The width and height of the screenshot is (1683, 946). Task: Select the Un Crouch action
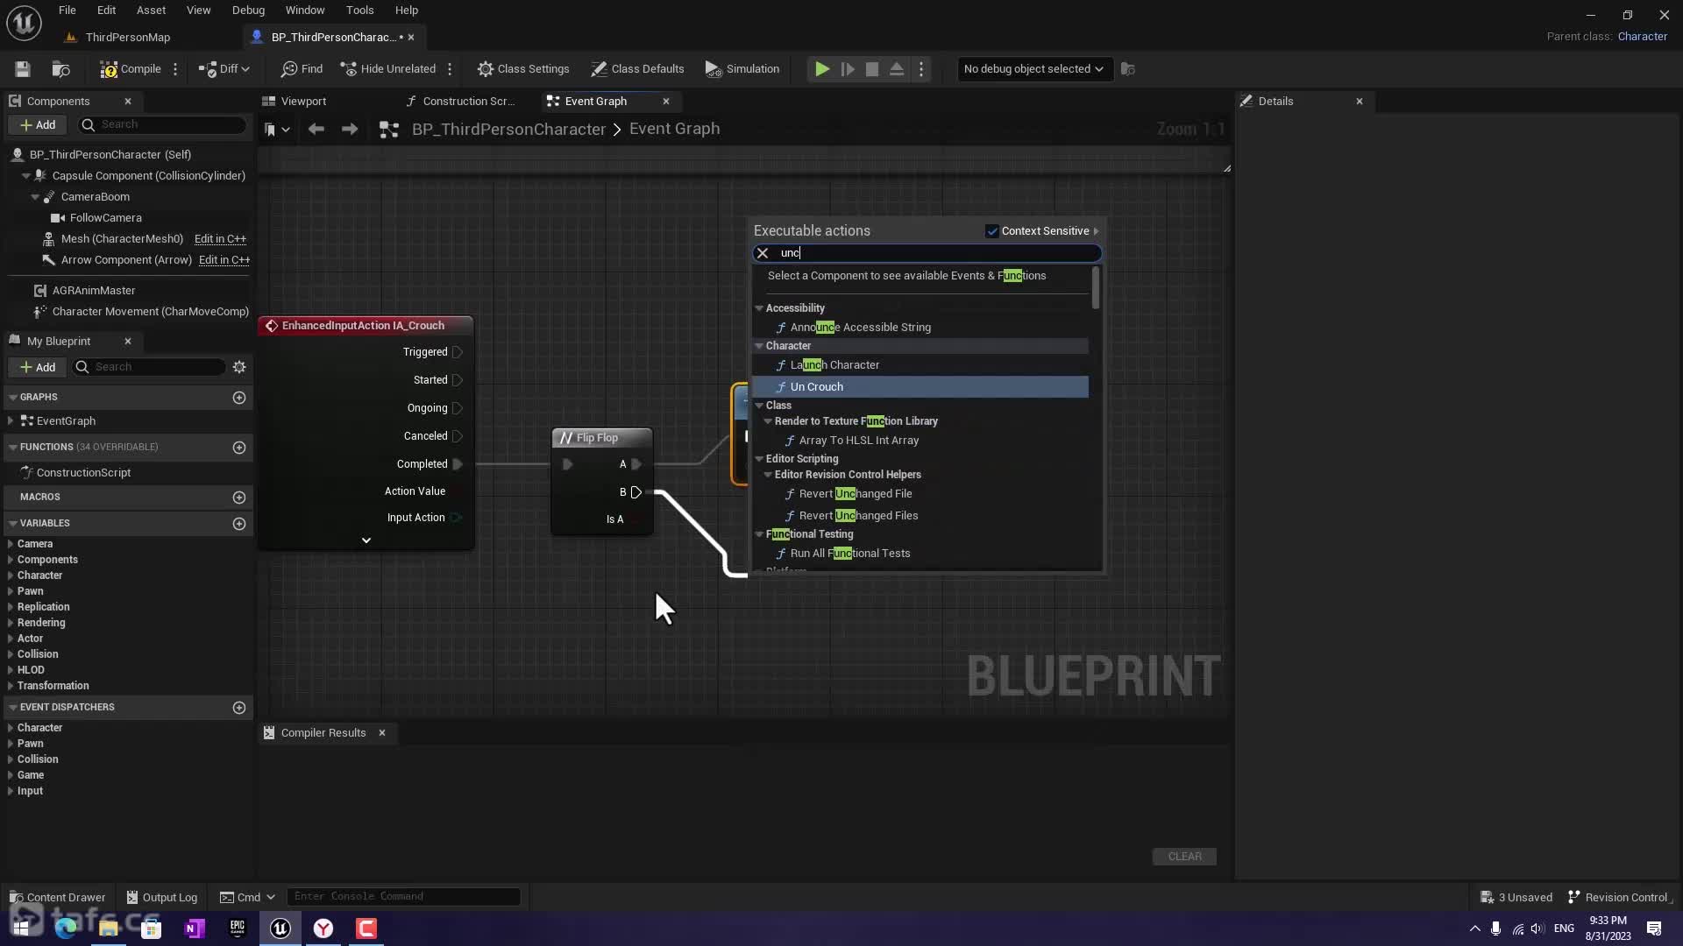(920, 387)
